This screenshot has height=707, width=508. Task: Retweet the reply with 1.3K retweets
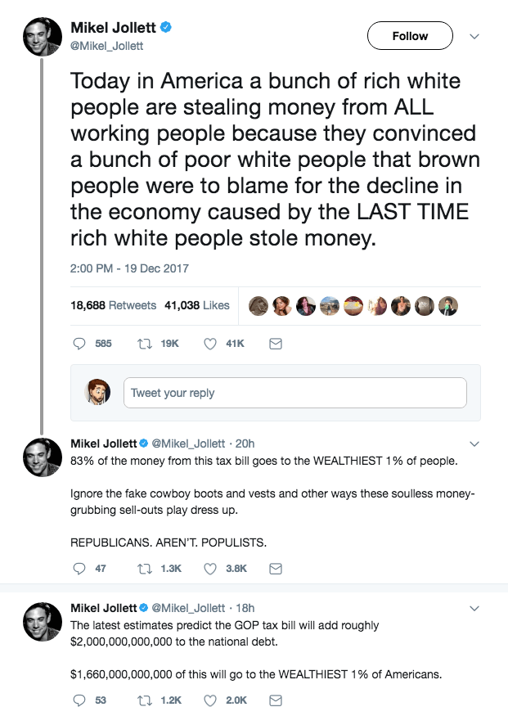coord(146,568)
